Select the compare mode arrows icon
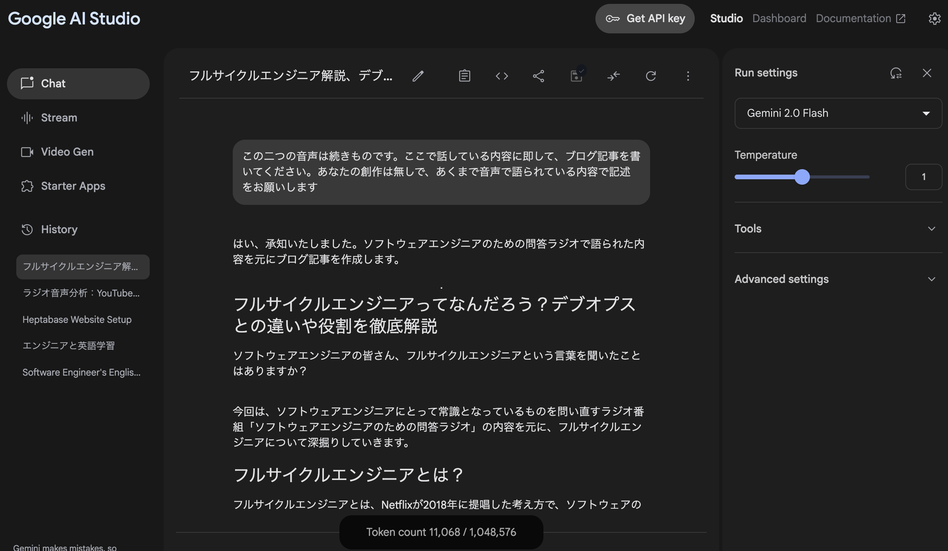 [x=614, y=76]
